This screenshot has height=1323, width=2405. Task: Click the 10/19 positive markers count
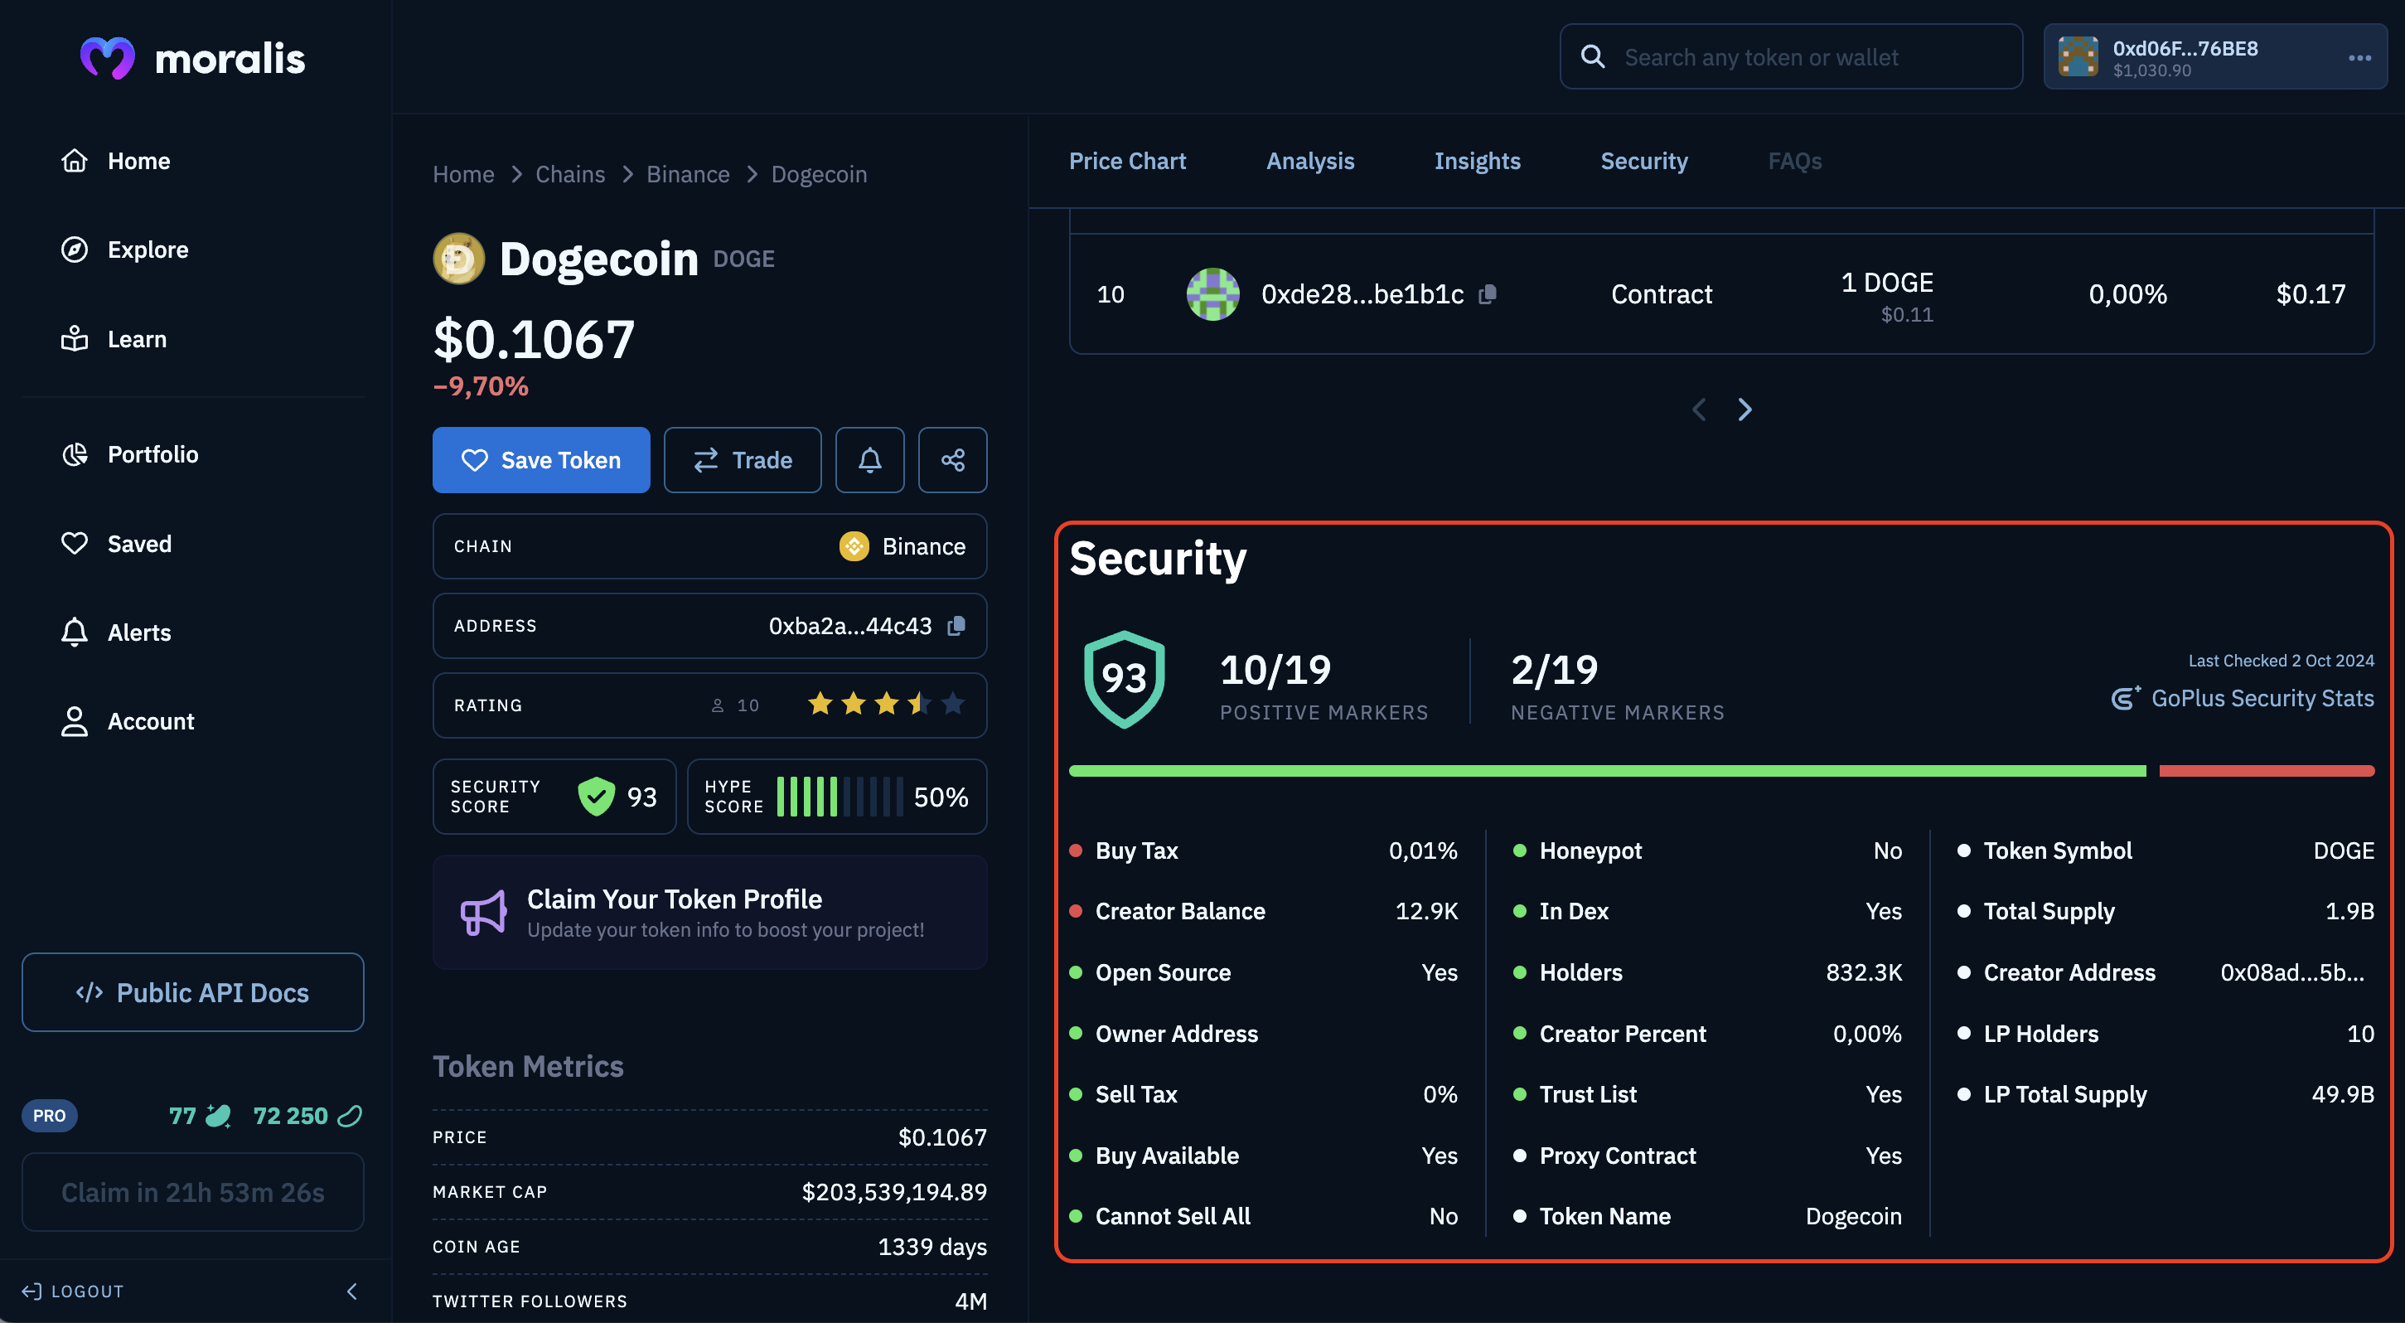click(x=1275, y=670)
